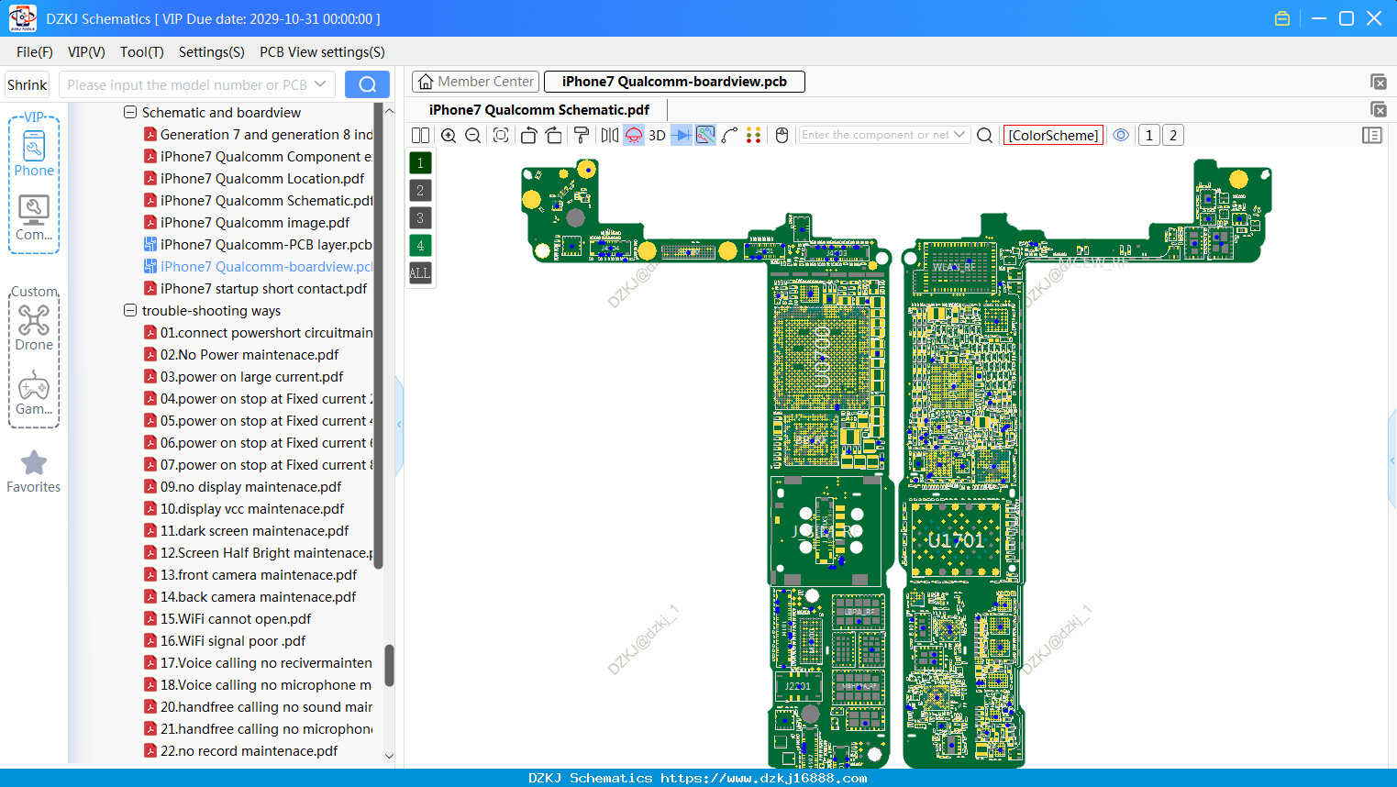Viewport: 1397px width, 787px height.
Task: Toggle the diode mode icon
Action: pyautogui.click(x=681, y=135)
